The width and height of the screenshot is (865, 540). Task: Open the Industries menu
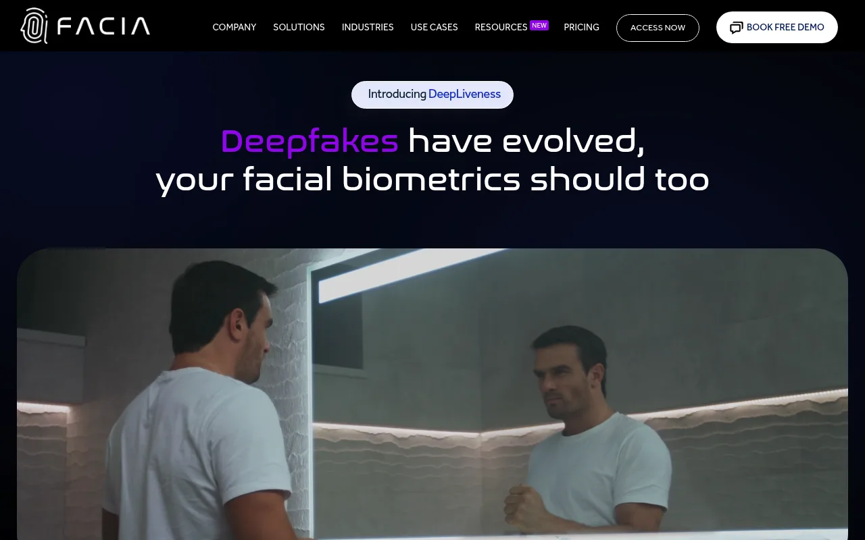pos(368,27)
